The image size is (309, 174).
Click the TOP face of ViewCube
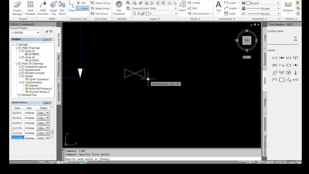pos(247,41)
